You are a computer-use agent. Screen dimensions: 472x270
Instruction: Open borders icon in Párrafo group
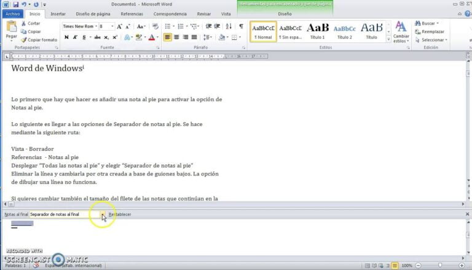[234, 37]
